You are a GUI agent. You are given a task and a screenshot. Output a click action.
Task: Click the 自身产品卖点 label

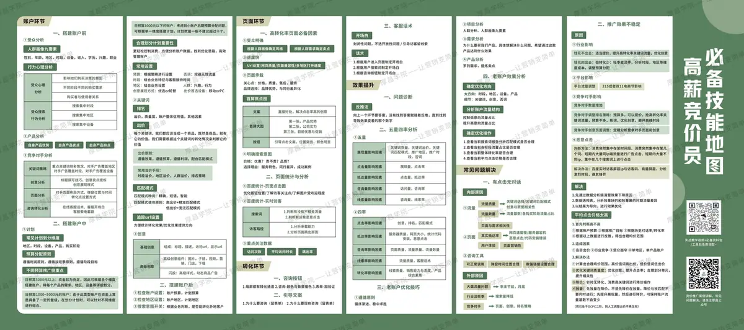click(69, 145)
